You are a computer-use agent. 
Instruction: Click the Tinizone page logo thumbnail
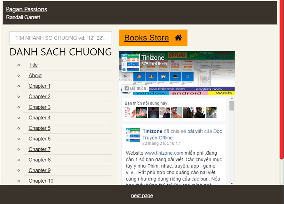130,63
